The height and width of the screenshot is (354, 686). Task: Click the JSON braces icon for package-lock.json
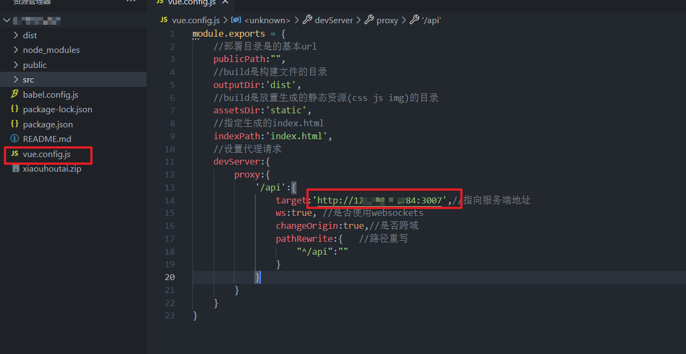(15, 109)
